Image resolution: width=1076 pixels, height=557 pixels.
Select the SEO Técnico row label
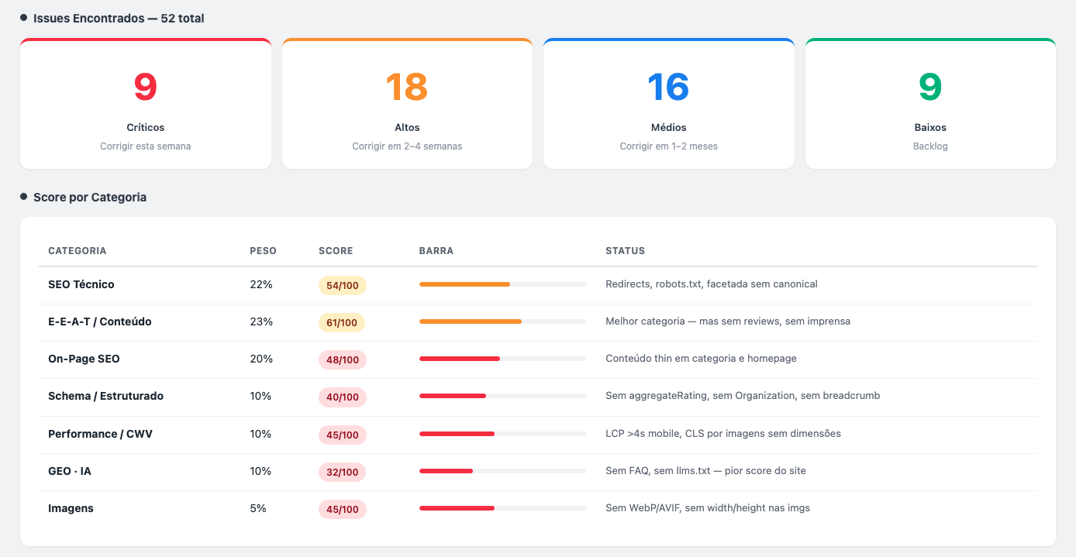coord(81,284)
